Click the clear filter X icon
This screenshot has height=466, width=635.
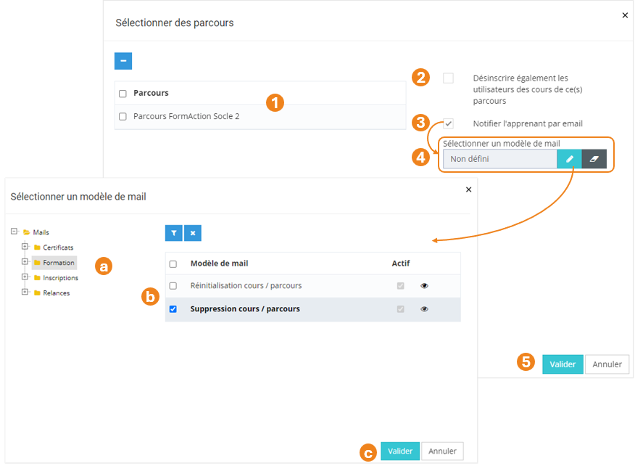192,233
